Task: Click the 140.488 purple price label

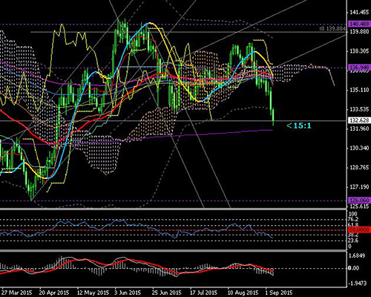Action: click(359, 24)
